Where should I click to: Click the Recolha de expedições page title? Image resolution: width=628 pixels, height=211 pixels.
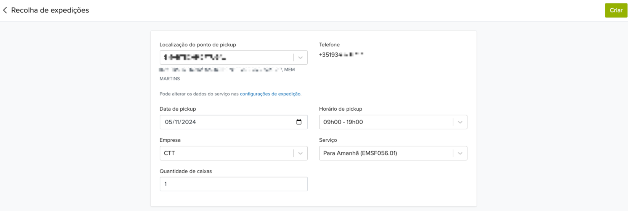pos(50,10)
